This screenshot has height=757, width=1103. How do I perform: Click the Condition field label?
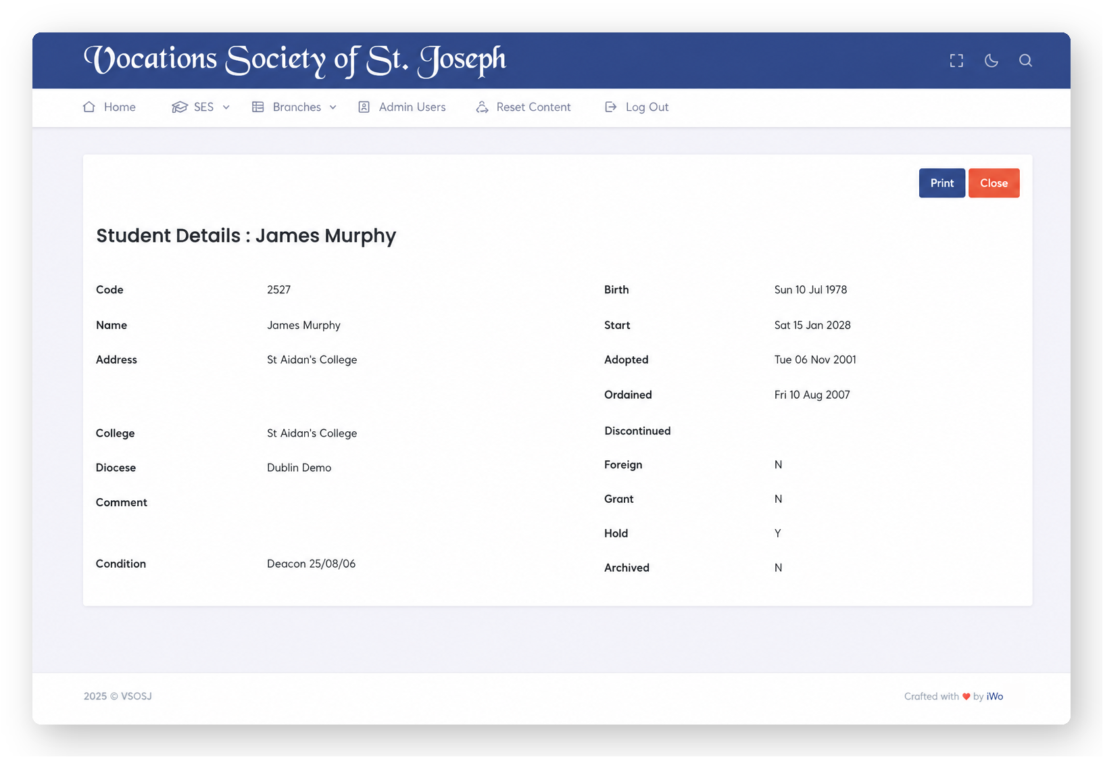pos(120,564)
